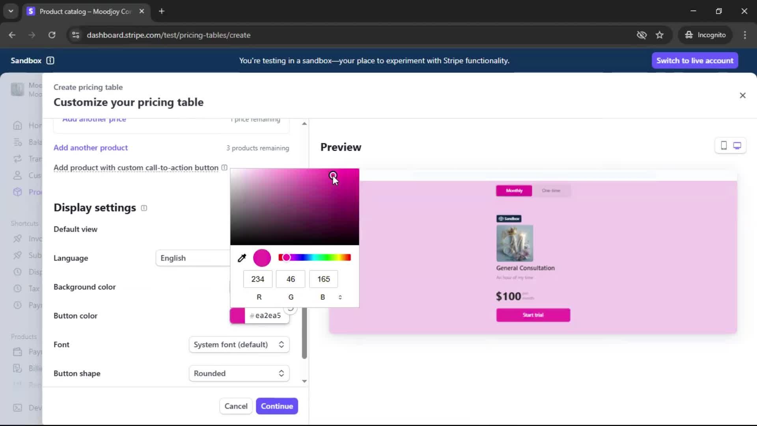Switch preview to mobile device view
The height and width of the screenshot is (426, 757).
(723, 146)
